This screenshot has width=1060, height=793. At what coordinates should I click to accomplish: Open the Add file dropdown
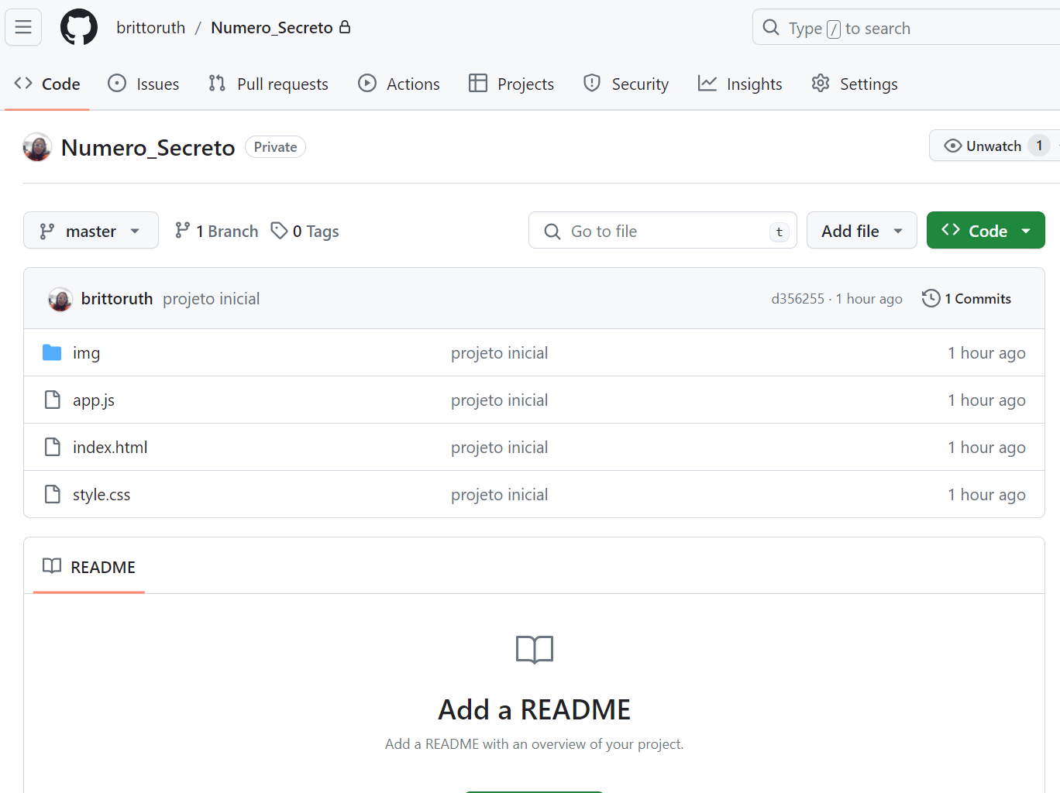point(862,231)
